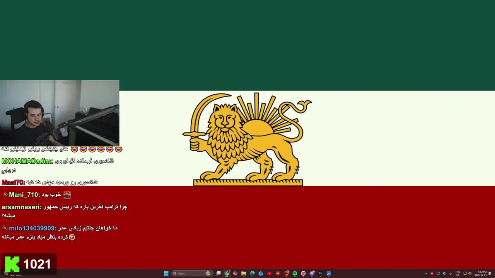
Task: Open File Explorer from the taskbar
Action: pyautogui.click(x=244, y=273)
